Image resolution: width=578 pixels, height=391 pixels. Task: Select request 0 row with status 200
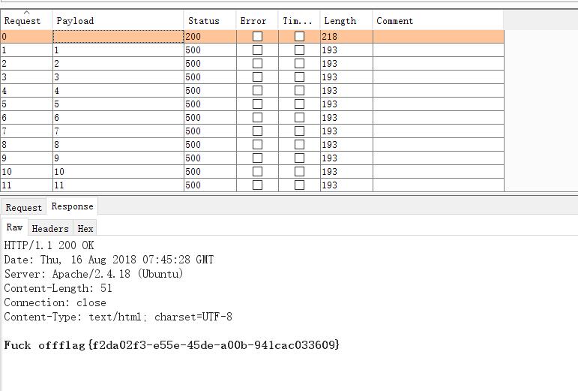tap(112, 37)
